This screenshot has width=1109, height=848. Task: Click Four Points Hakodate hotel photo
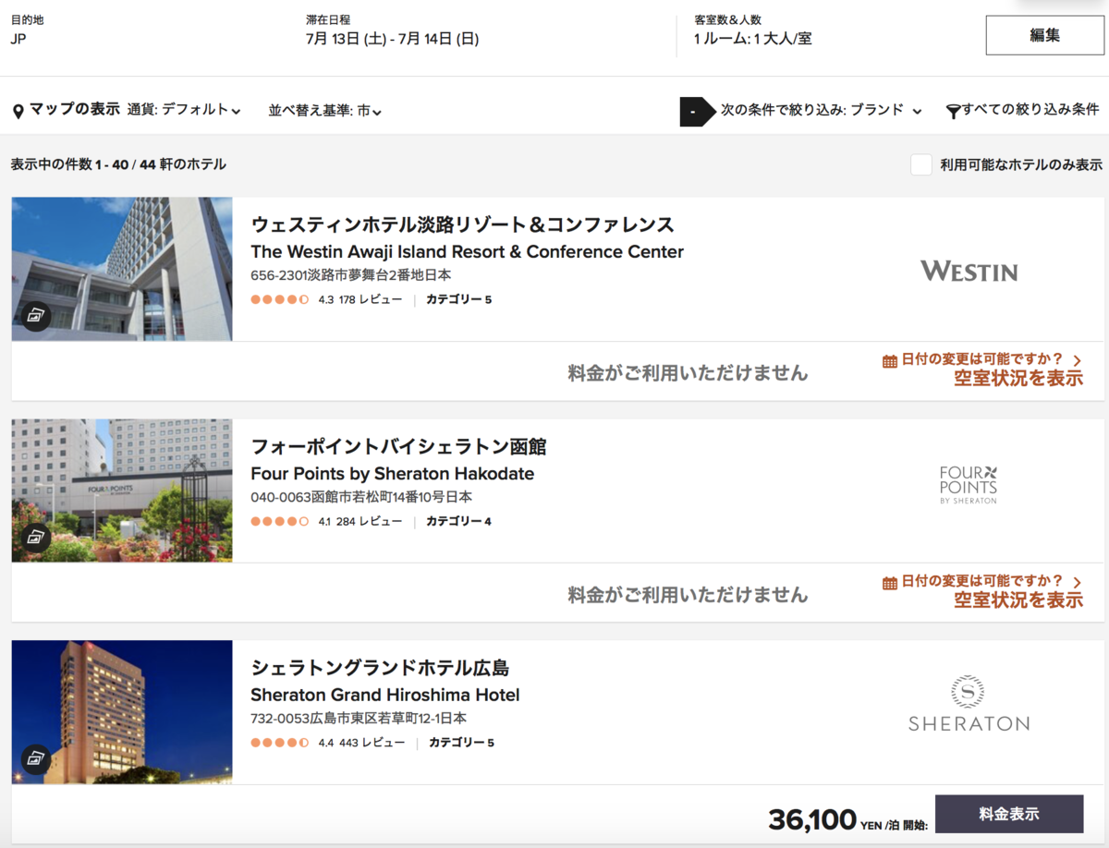tap(122, 491)
